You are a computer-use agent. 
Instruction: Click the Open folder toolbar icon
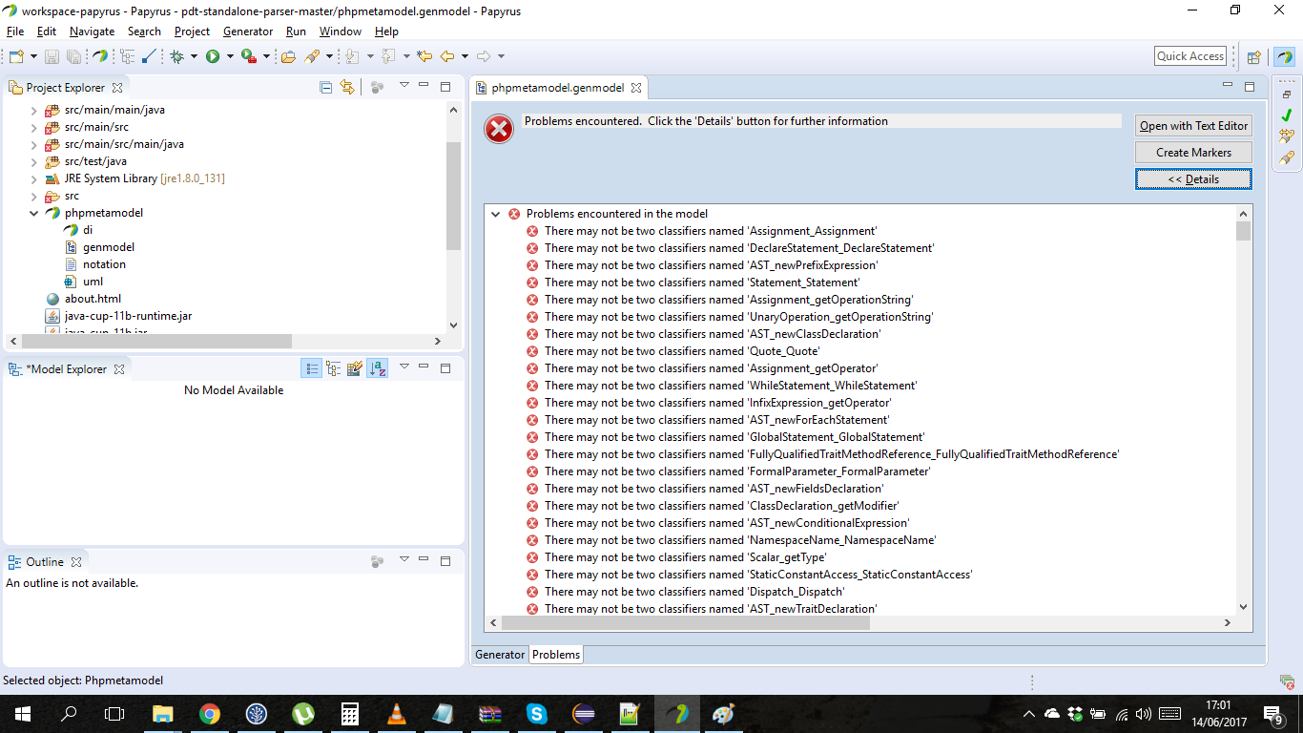[288, 56]
